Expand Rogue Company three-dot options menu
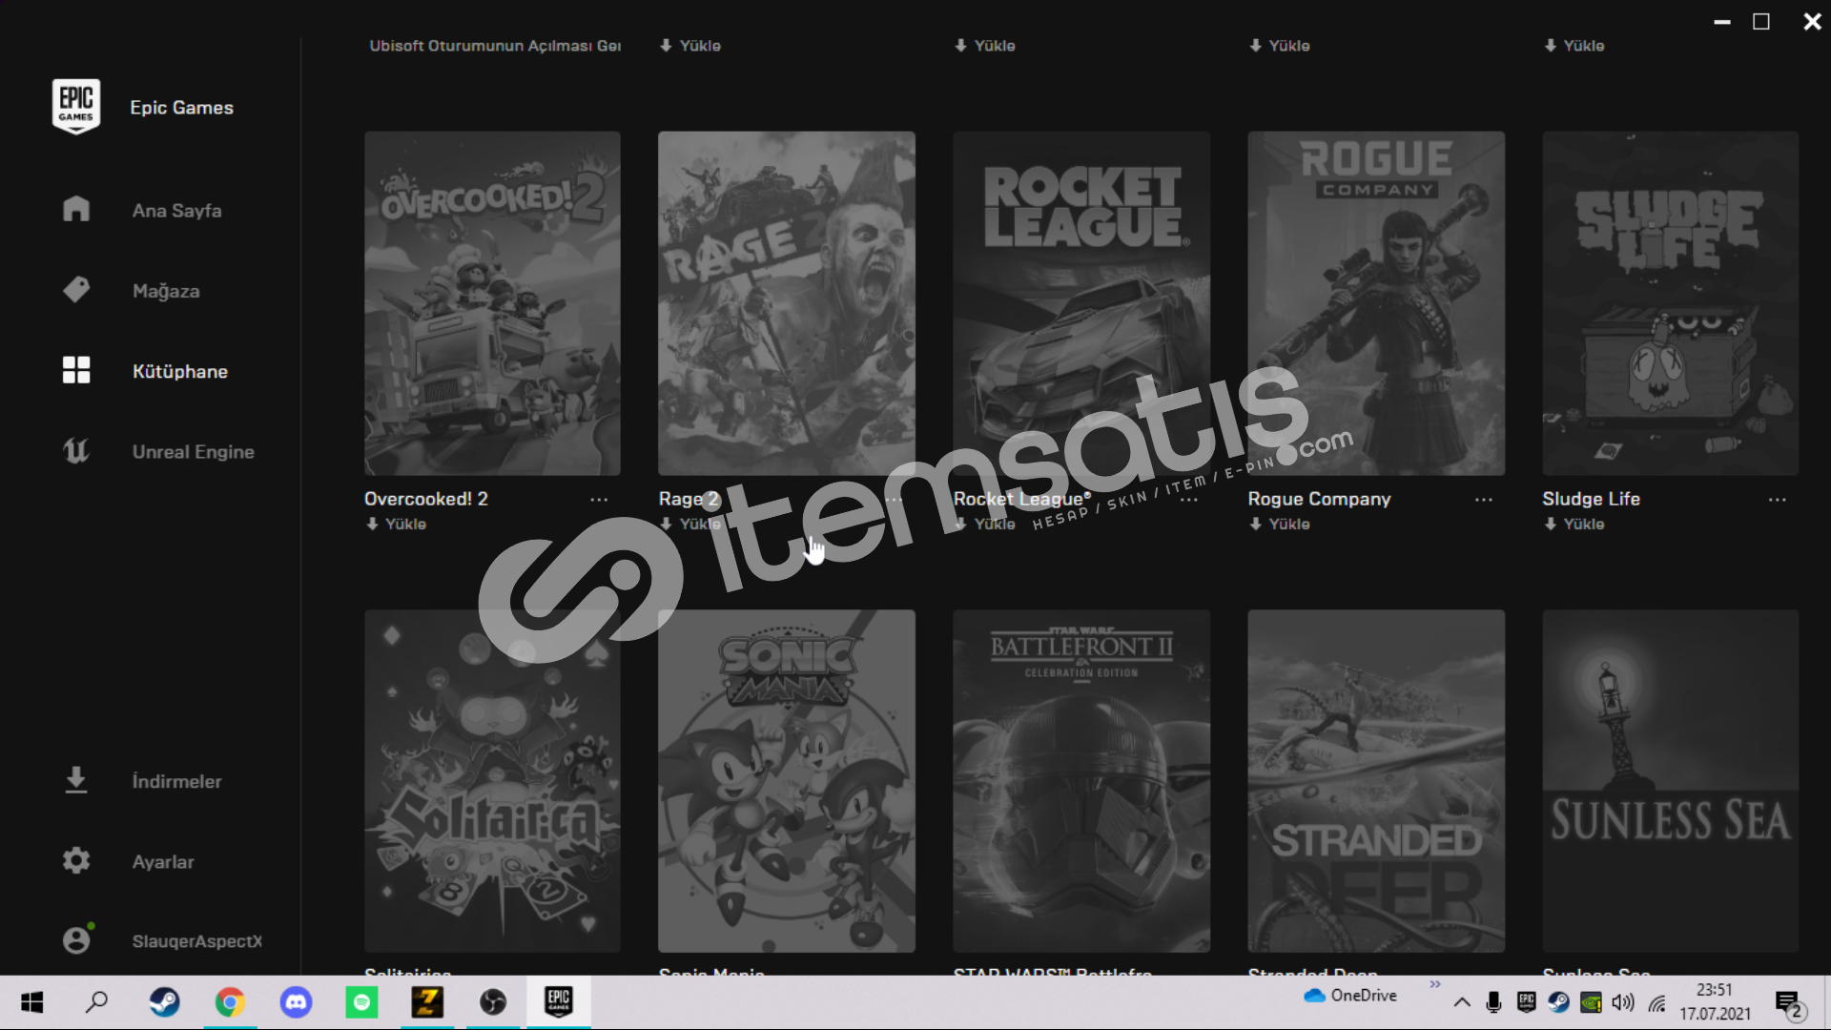Screen dimensions: 1831x1030 click(1484, 500)
